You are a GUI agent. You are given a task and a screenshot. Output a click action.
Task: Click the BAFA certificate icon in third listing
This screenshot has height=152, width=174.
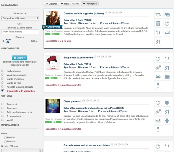click(x=158, y=120)
